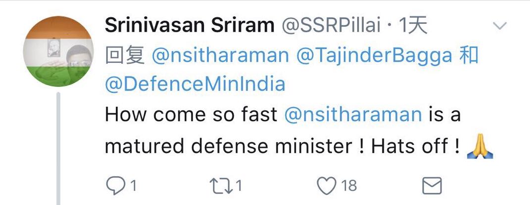
Task: Click the retweet count number 1
Action: coord(238,186)
